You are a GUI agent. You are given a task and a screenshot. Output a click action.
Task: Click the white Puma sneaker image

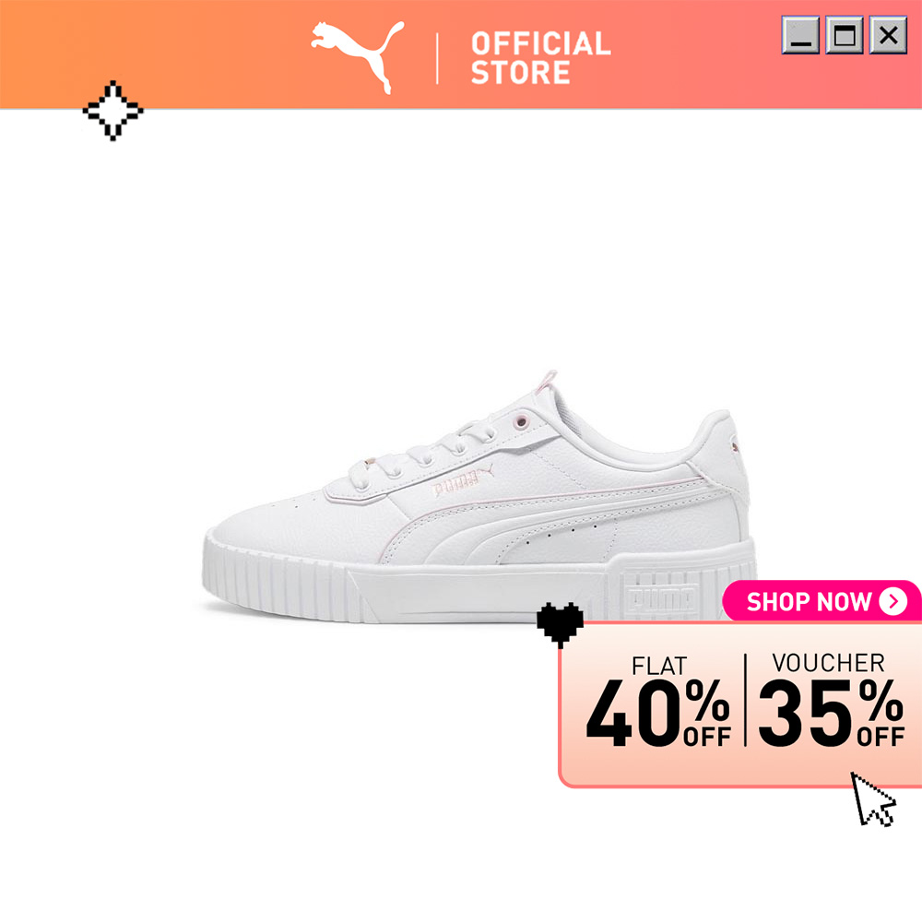479,498
